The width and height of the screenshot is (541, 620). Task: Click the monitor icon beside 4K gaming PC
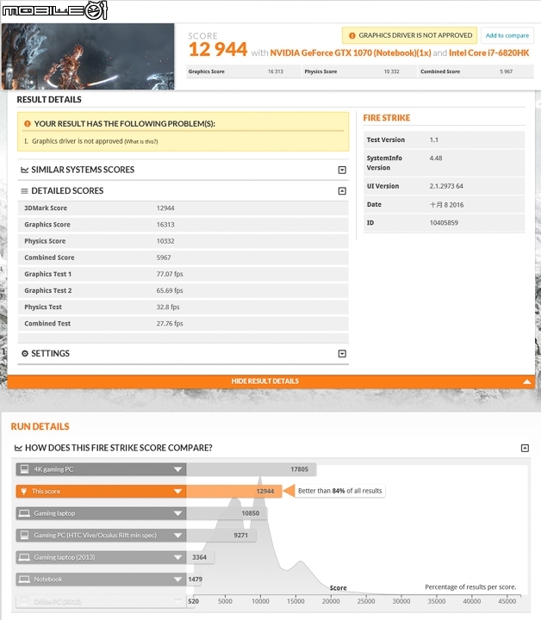coord(24,469)
